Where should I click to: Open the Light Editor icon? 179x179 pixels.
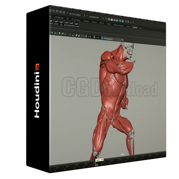click(126, 21)
